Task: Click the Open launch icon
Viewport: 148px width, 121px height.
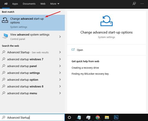Action: [73, 50]
